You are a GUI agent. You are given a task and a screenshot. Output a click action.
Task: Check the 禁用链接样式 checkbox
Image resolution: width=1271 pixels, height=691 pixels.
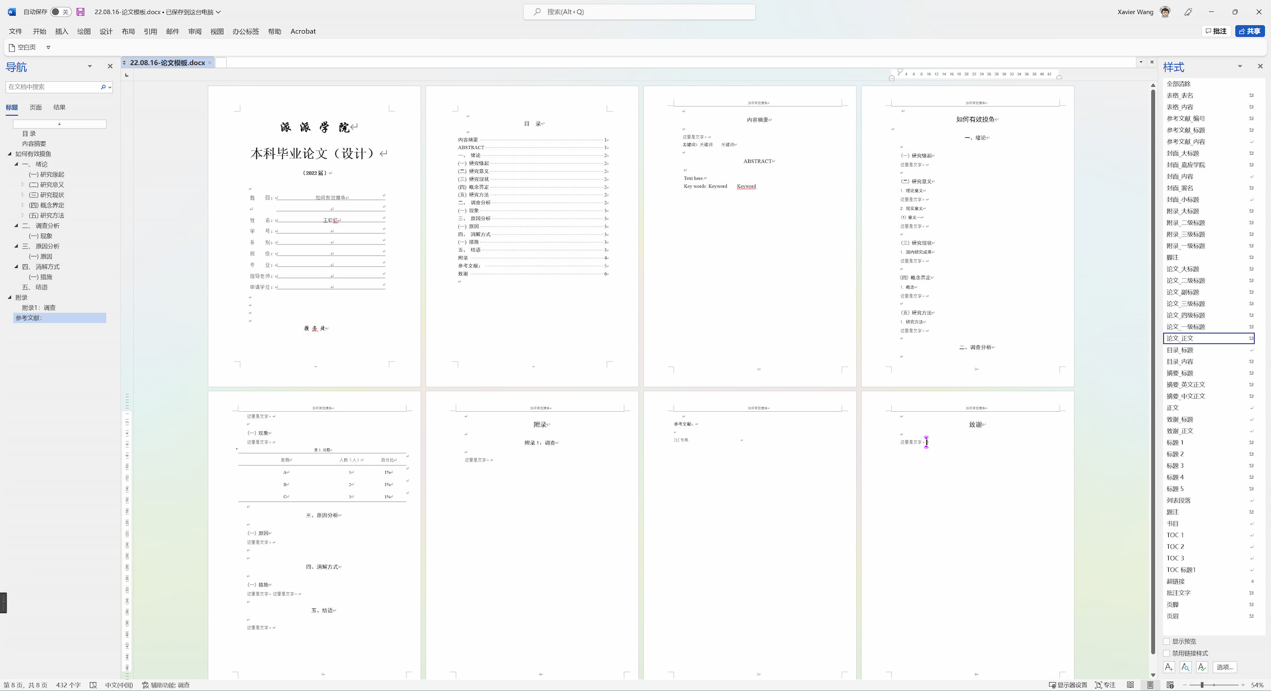click(1167, 653)
